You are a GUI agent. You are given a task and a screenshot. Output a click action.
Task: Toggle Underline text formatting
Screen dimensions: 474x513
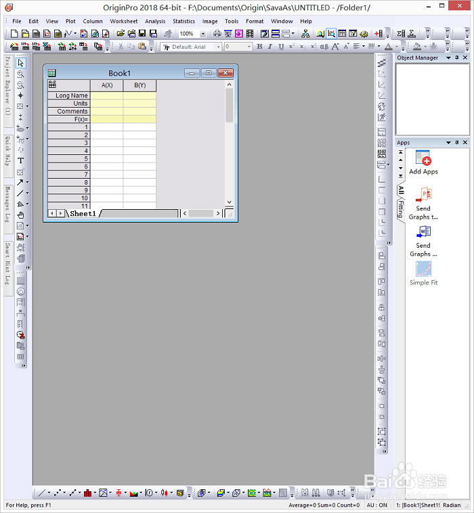point(280,47)
